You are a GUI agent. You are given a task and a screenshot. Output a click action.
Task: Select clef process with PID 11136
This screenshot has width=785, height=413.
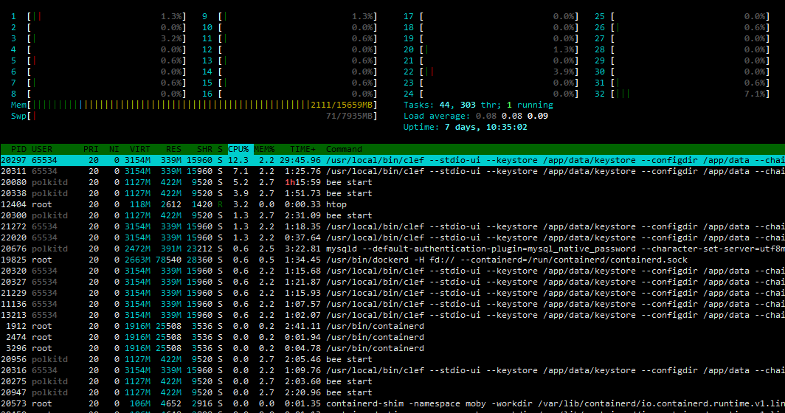point(392,304)
